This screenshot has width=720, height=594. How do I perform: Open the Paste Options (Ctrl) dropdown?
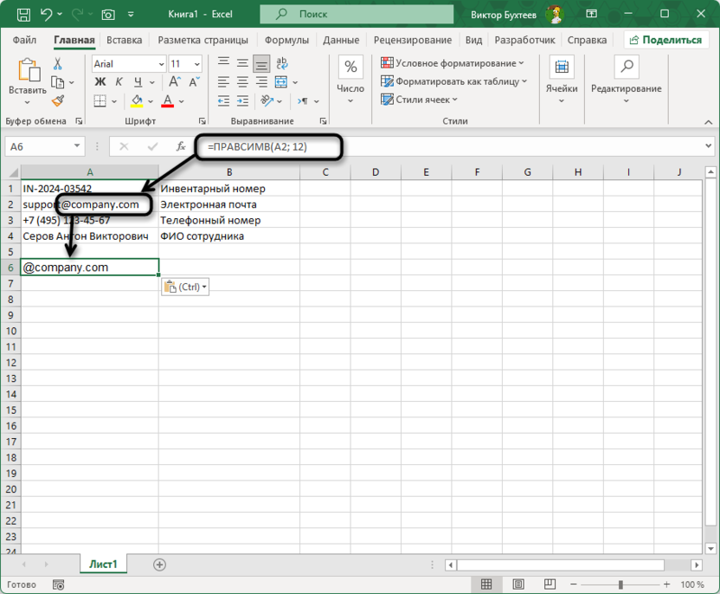[x=184, y=287]
